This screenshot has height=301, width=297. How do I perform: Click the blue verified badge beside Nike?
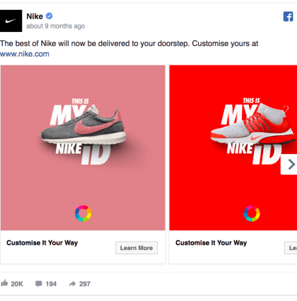[49, 16]
